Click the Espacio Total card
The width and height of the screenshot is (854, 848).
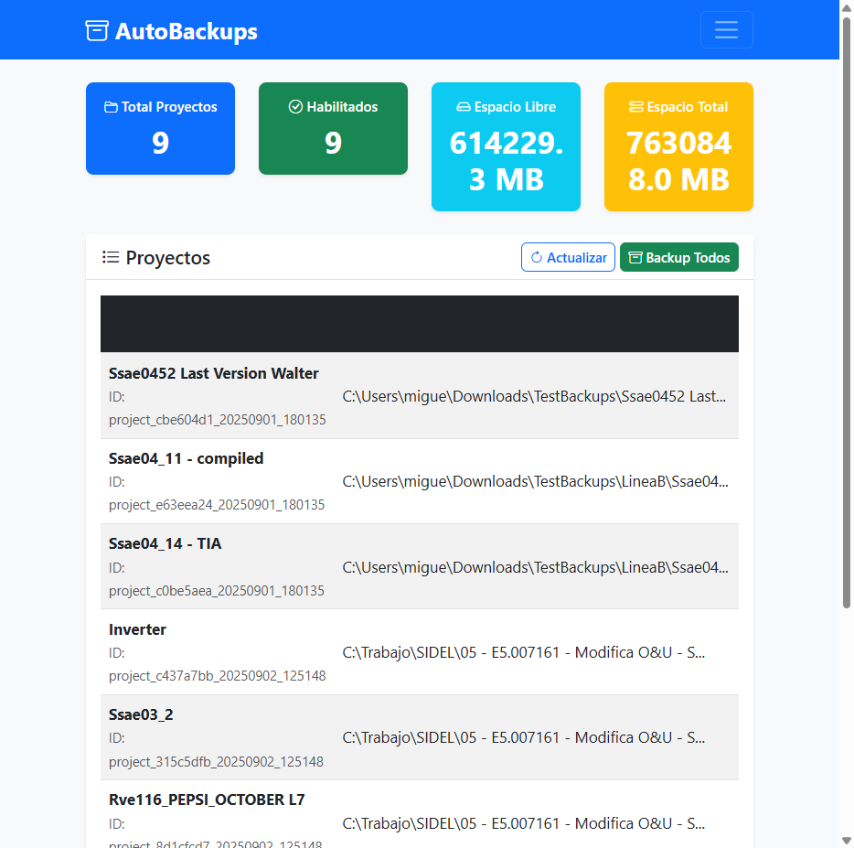(x=678, y=146)
